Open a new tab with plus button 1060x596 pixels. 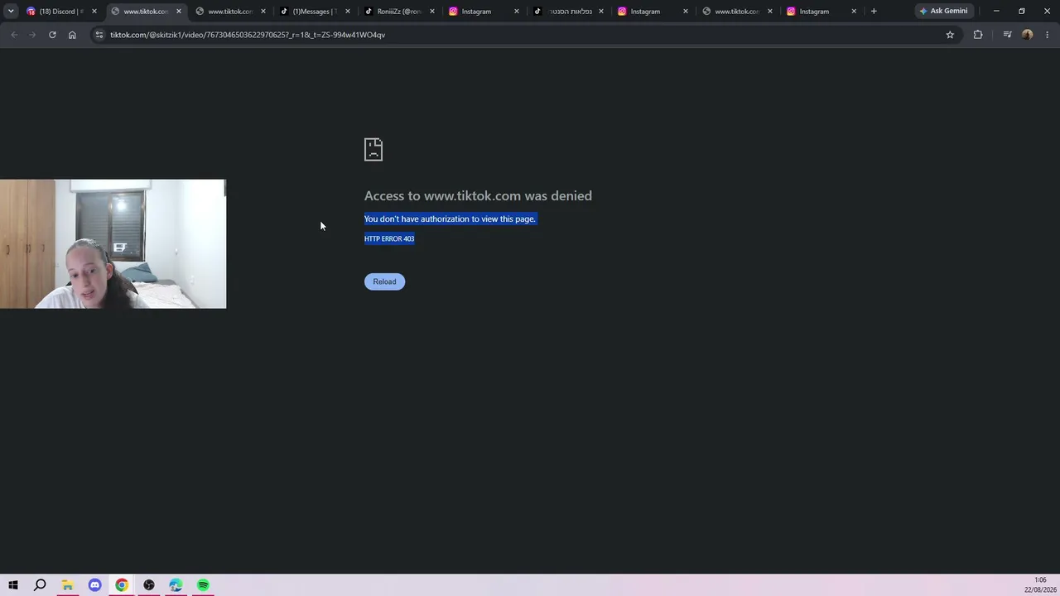tap(874, 12)
